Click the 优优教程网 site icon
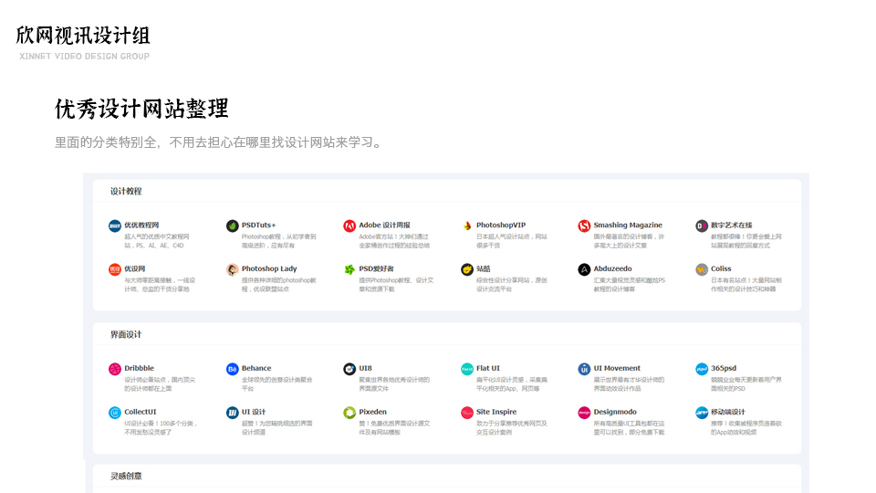Viewport: 876px width, 493px height. click(x=115, y=226)
